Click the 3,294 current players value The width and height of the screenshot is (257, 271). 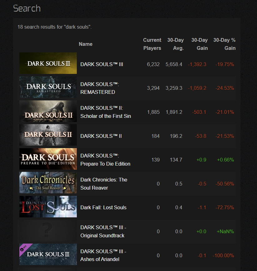[153, 88]
